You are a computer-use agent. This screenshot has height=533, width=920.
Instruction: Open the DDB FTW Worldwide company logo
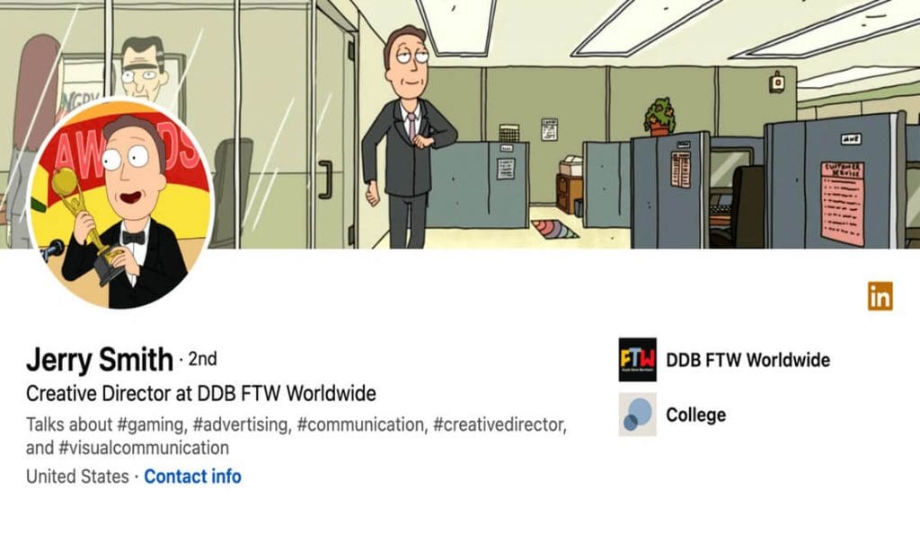(x=637, y=360)
